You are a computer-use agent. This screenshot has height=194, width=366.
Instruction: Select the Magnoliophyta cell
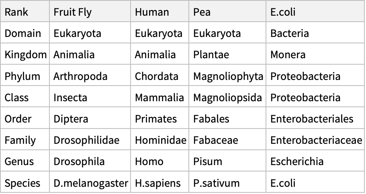coord(227,75)
